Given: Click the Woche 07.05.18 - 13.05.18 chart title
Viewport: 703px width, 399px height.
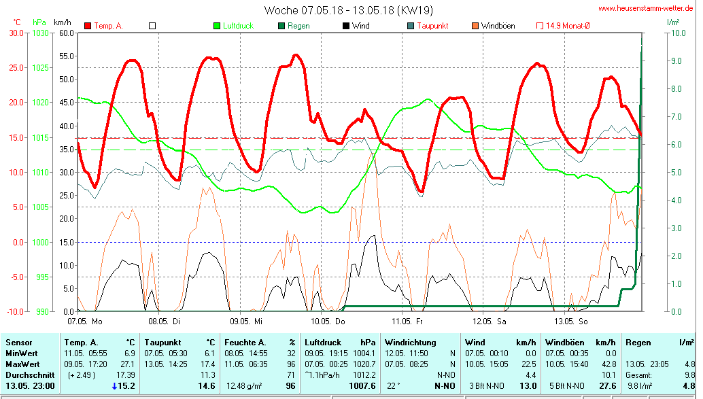Looking at the screenshot, I should point(348,10).
